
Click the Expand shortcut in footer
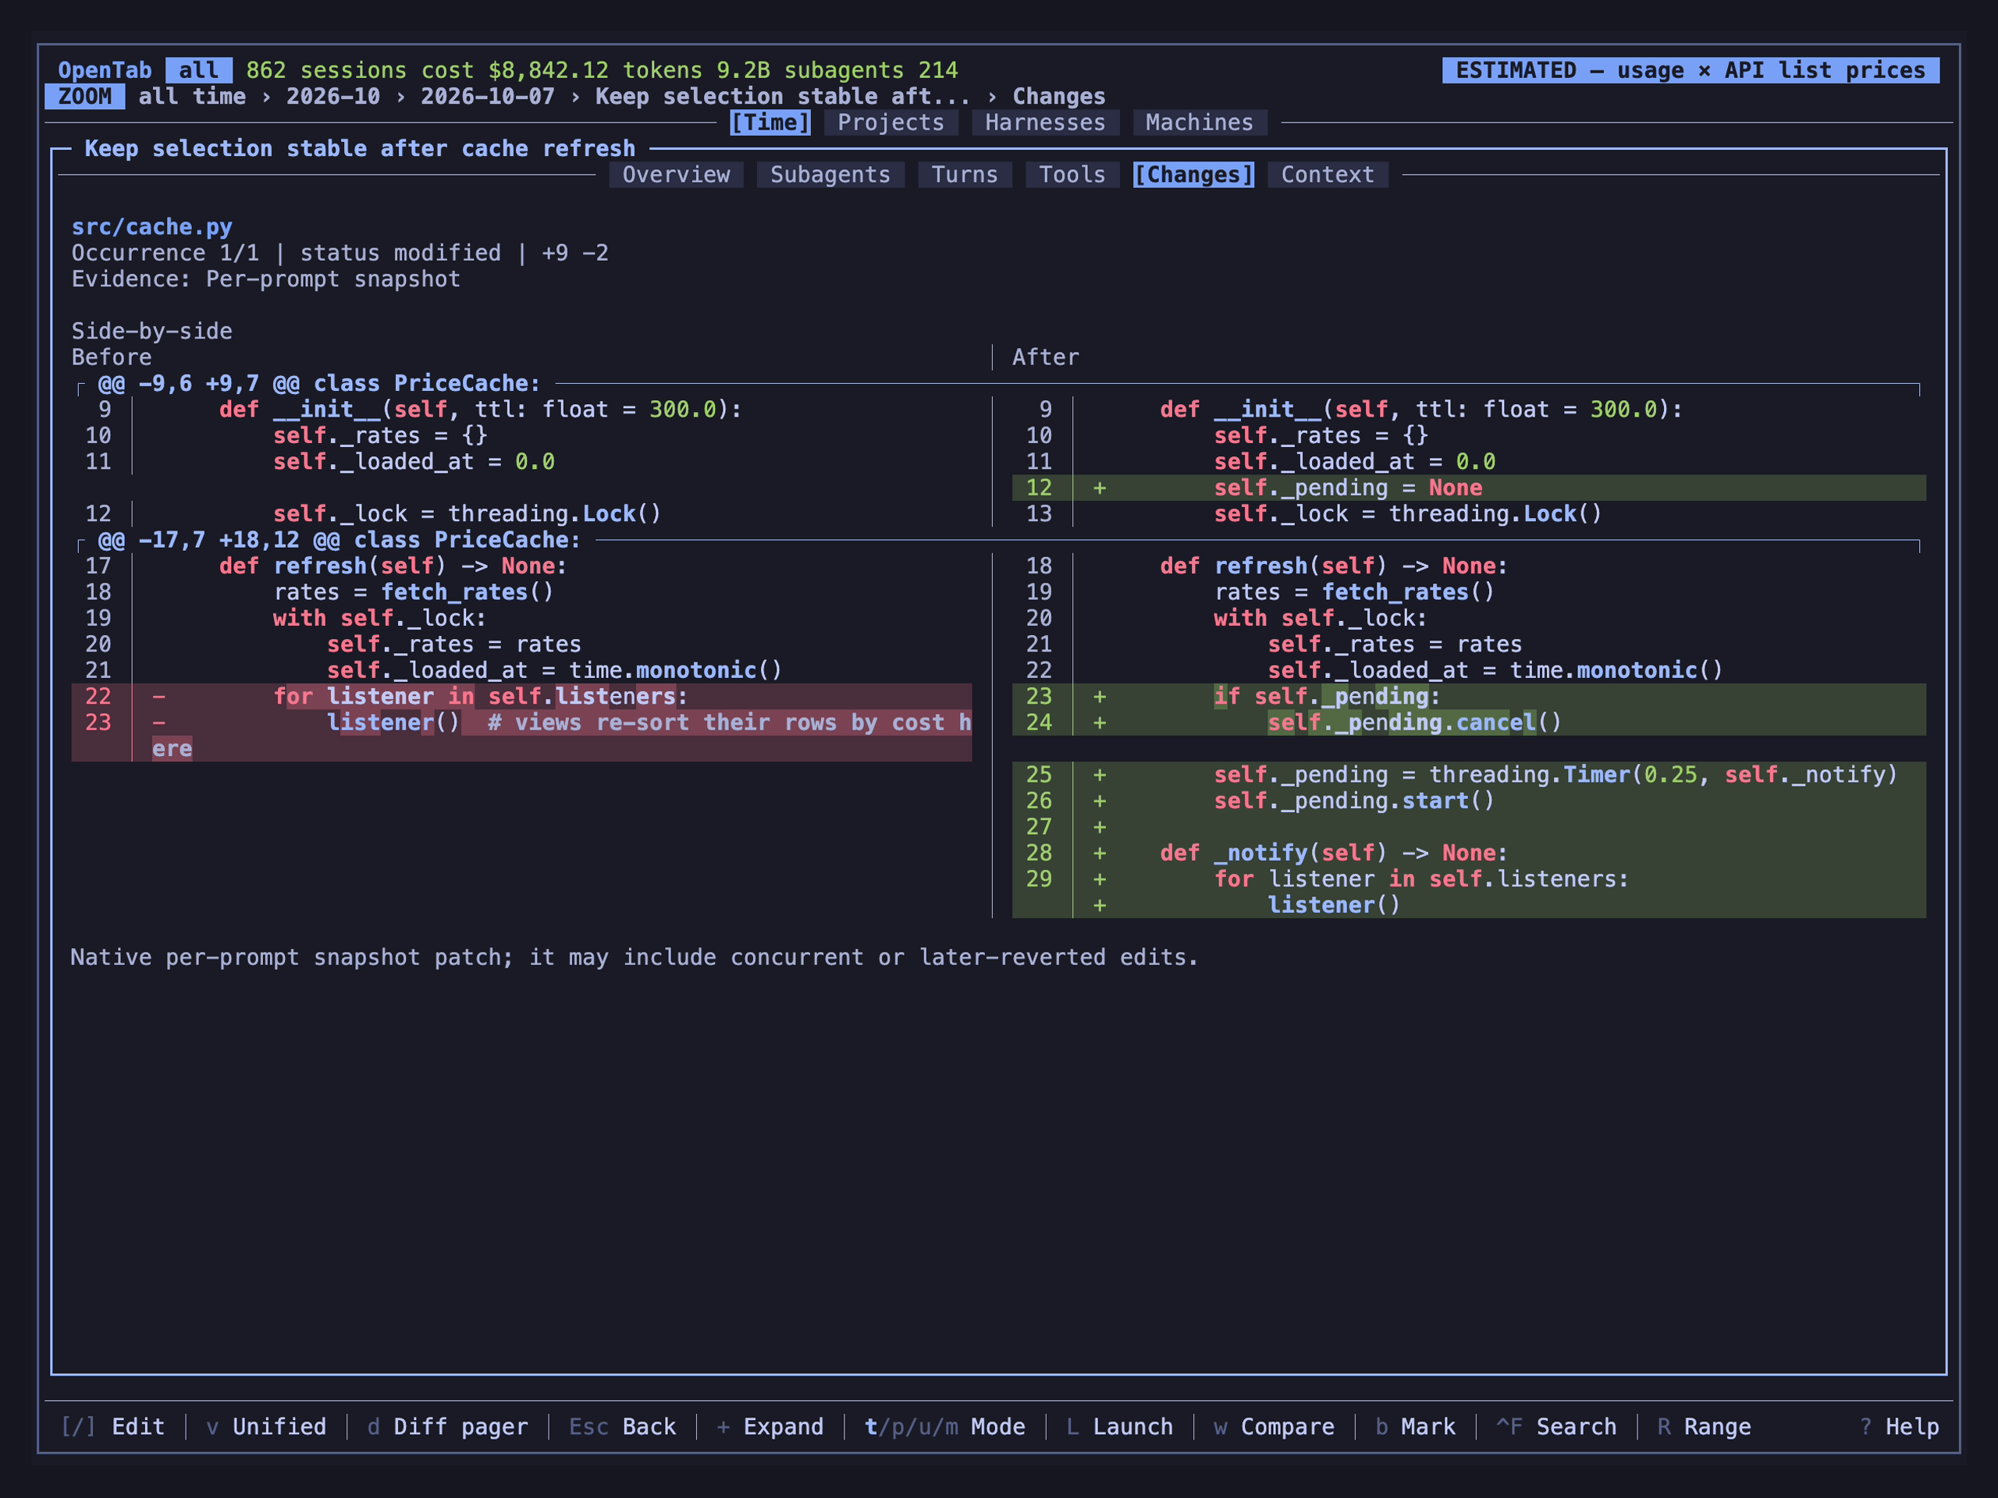click(770, 1427)
